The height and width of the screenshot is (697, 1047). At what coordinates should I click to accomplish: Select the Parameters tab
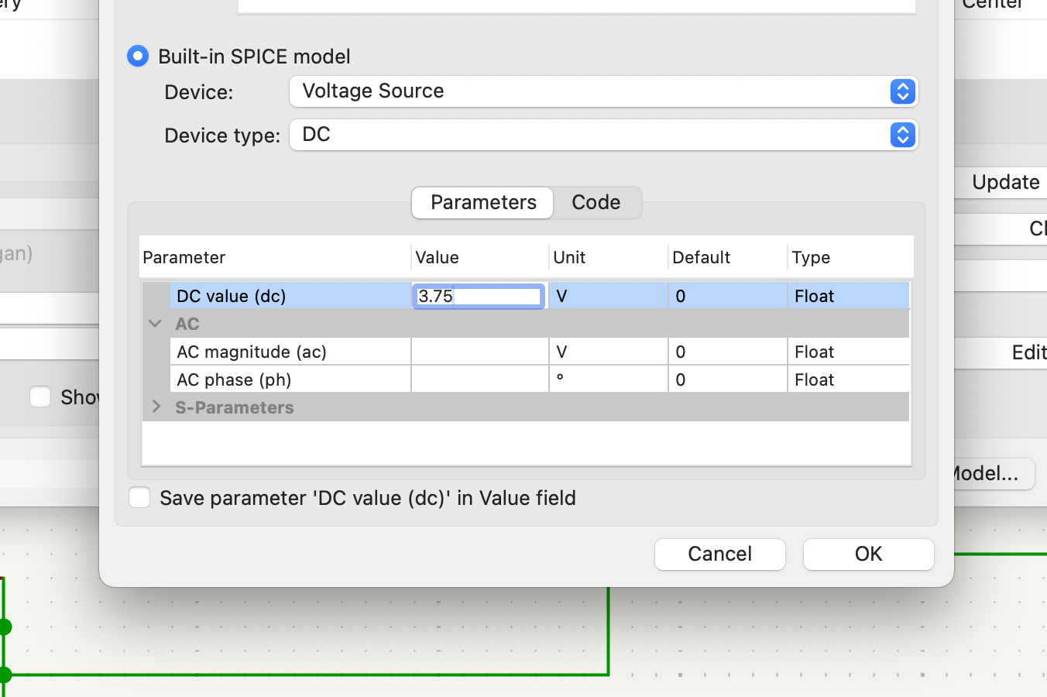(482, 202)
